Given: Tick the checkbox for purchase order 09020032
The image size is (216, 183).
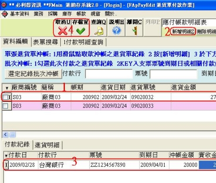Looking at the screenshot, I should click(5, 97).
